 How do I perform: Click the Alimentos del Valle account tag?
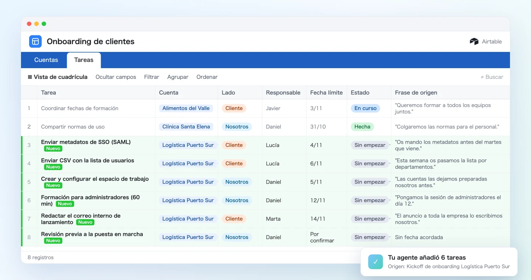pyautogui.click(x=186, y=108)
